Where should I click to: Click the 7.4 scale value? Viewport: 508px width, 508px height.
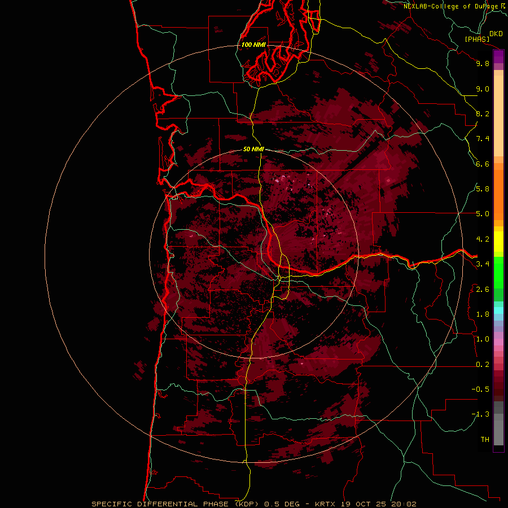click(483, 139)
